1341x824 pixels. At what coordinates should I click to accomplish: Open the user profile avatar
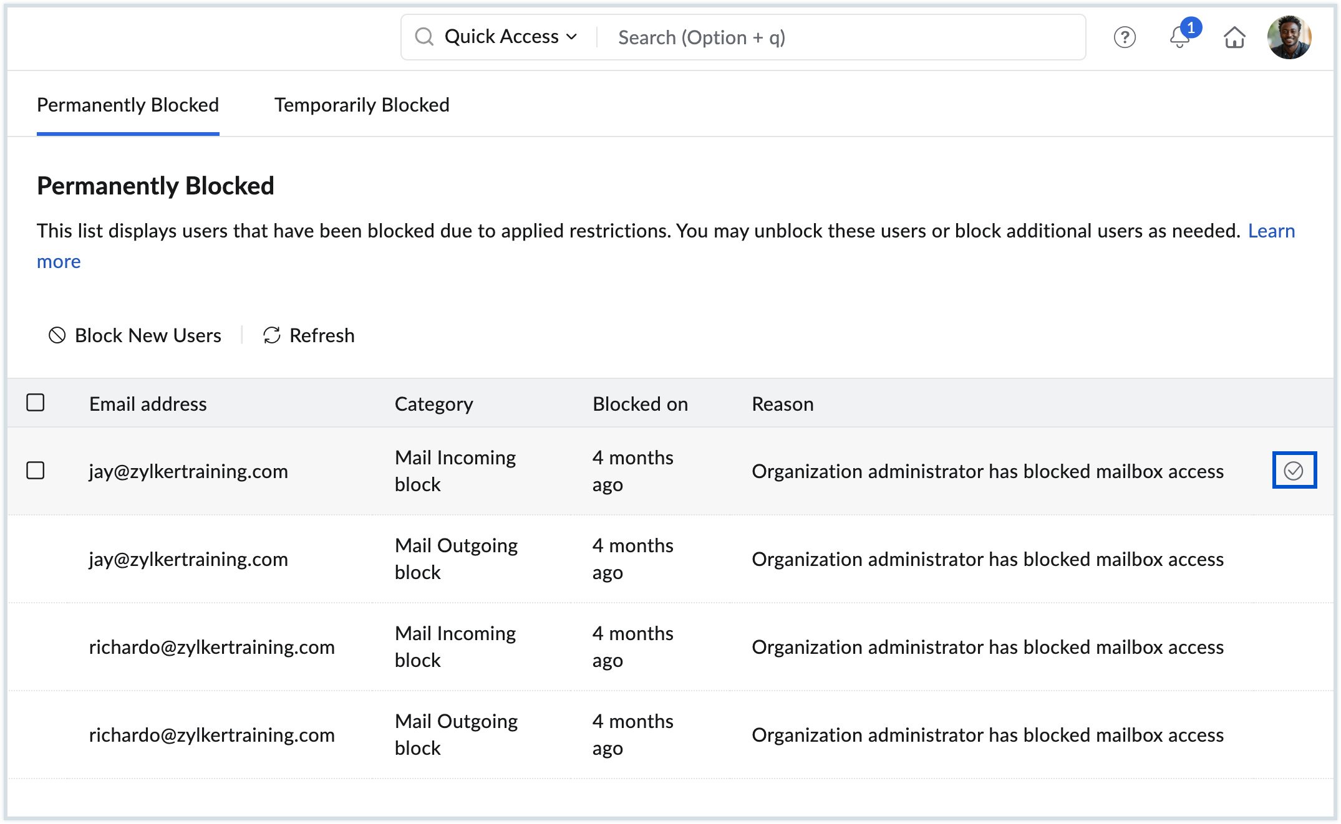(x=1289, y=37)
